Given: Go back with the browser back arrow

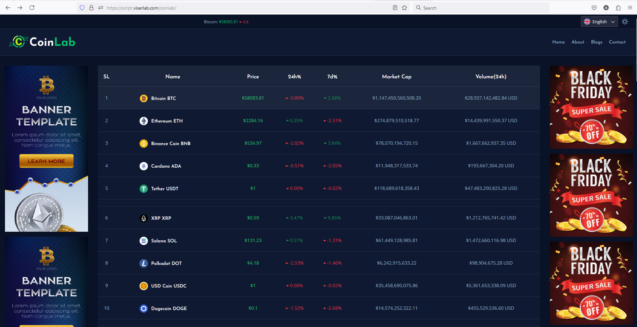Looking at the screenshot, I should tap(8, 8).
